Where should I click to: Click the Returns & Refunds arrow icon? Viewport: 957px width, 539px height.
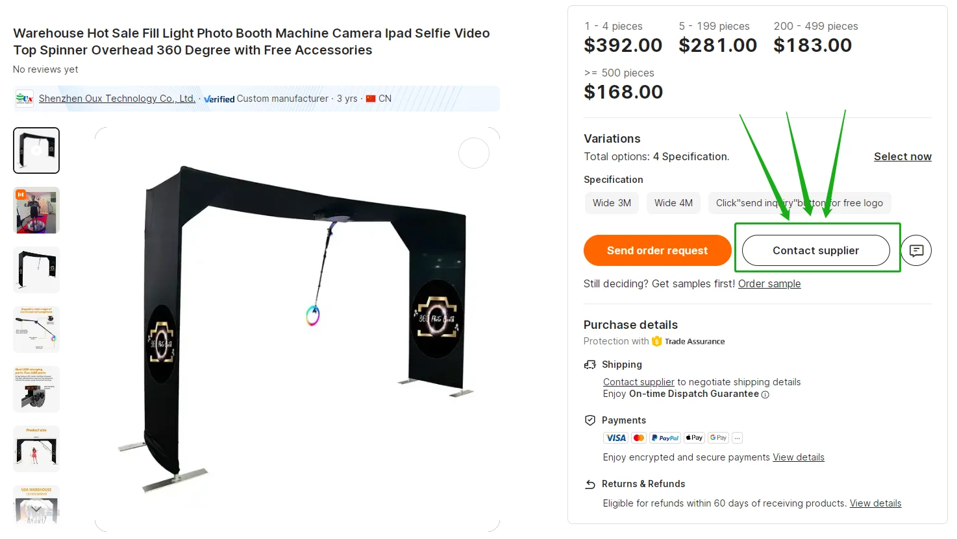(590, 484)
